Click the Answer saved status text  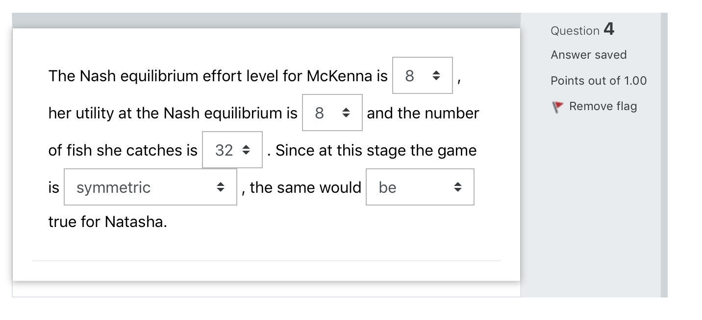588,55
